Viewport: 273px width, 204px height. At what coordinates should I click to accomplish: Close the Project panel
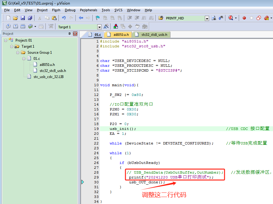[75, 34]
